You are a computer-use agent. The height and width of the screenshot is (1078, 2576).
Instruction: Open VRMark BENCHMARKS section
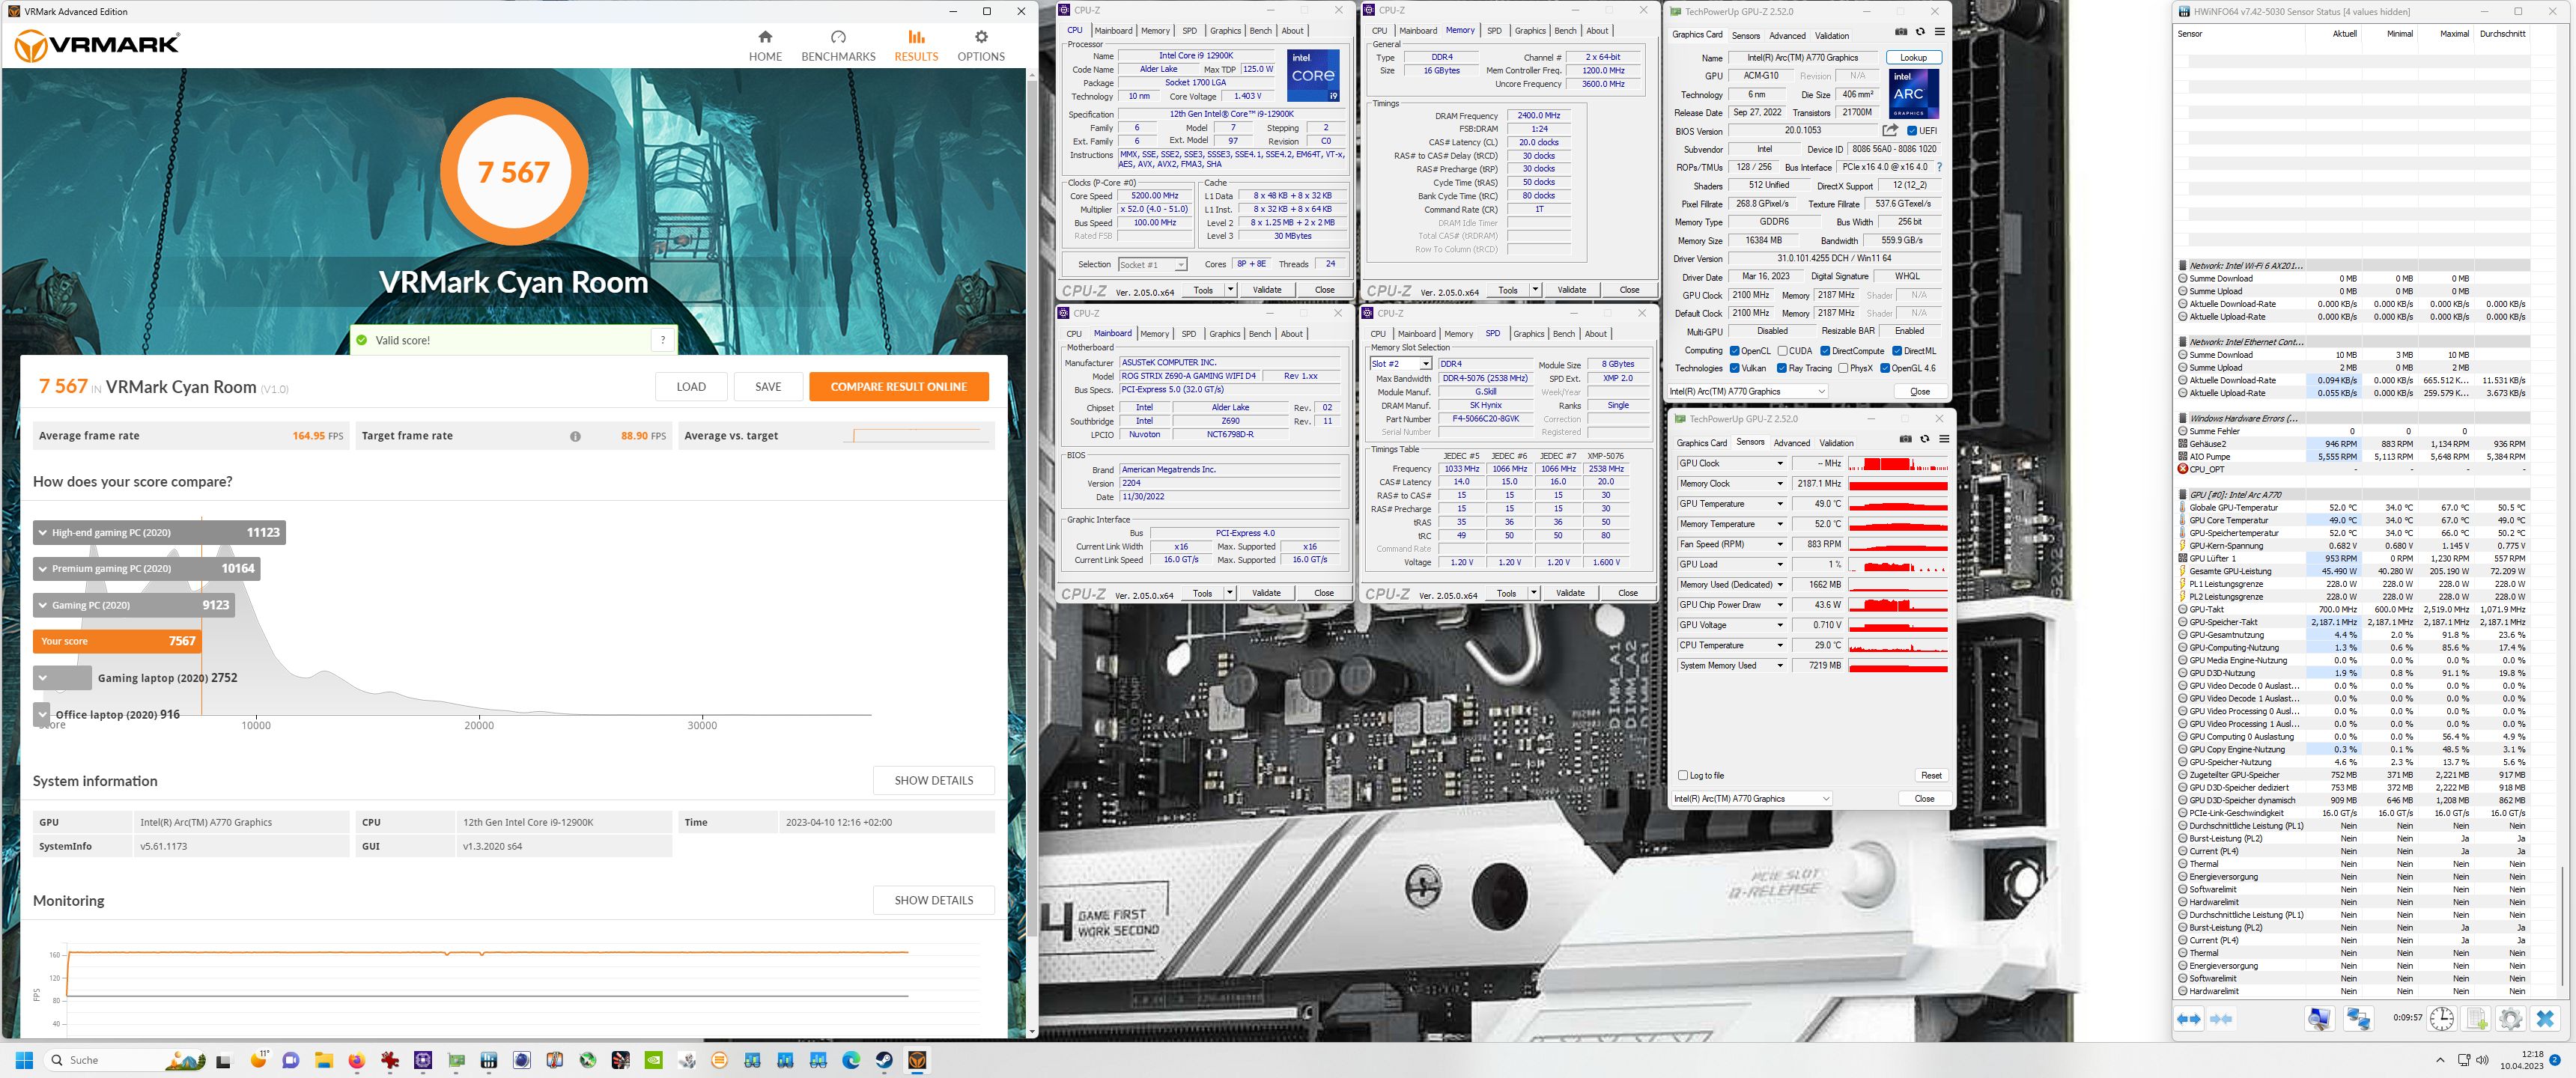[x=838, y=46]
